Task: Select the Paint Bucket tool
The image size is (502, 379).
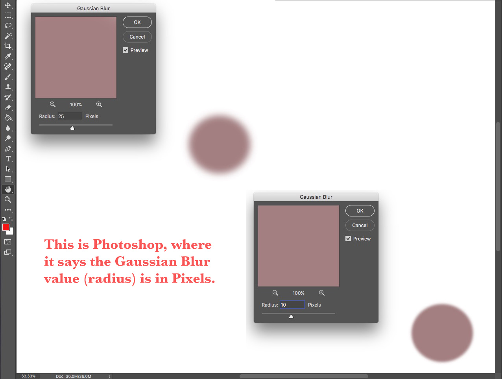Action: pos(8,118)
